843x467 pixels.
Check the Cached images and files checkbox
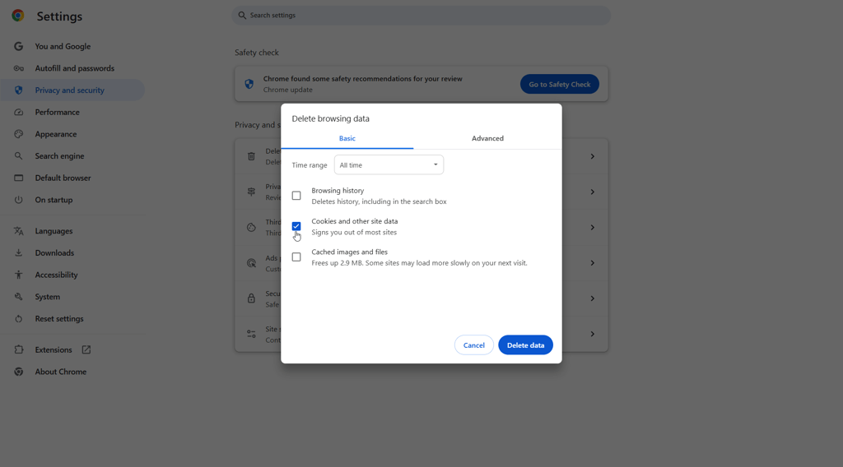296,257
